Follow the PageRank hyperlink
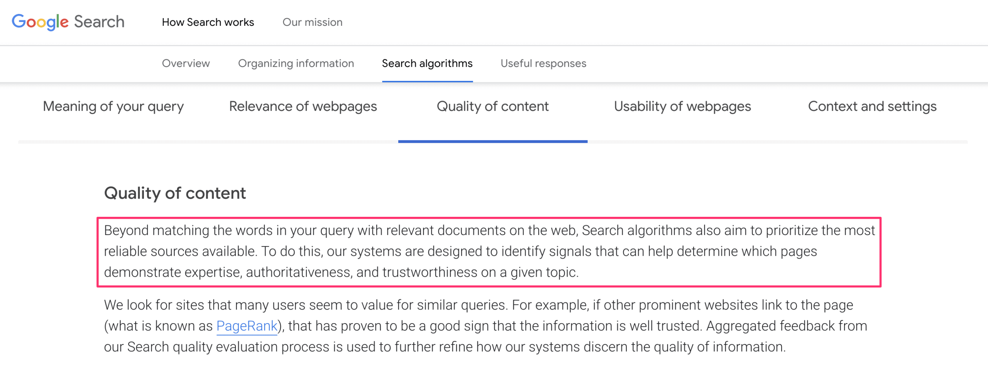 [x=247, y=326]
